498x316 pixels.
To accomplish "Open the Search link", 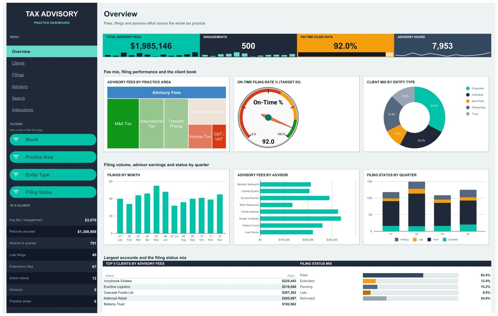I will point(18,98).
